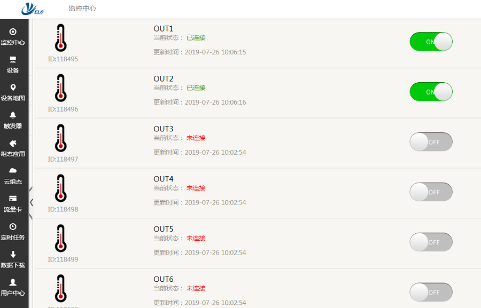Screen dimensions: 481x308
Task: Open 监控中心 in the sidebar
Action: click(13, 37)
